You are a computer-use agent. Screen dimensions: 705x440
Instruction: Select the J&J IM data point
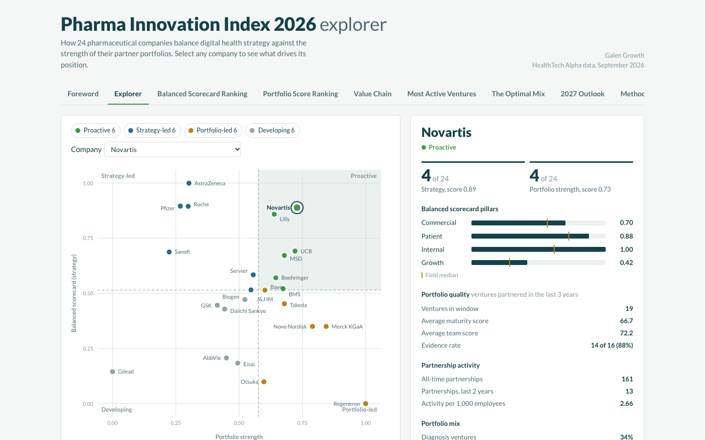[x=251, y=290]
